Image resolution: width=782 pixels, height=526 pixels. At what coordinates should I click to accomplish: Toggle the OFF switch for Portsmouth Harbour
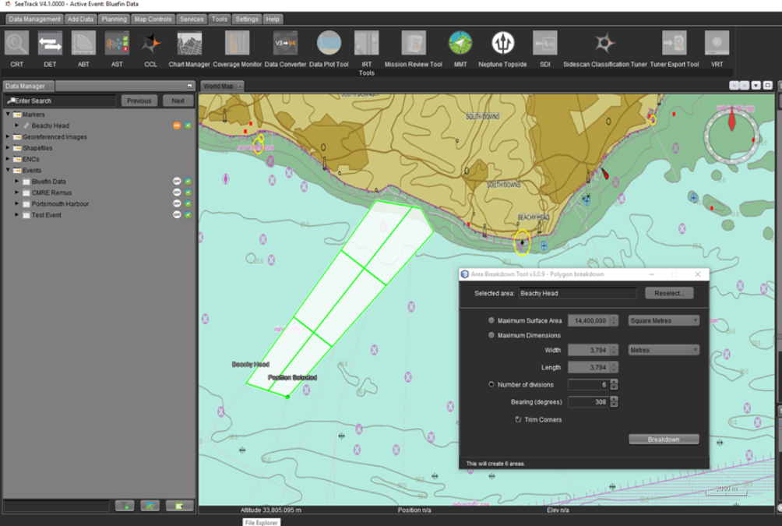coord(177,203)
